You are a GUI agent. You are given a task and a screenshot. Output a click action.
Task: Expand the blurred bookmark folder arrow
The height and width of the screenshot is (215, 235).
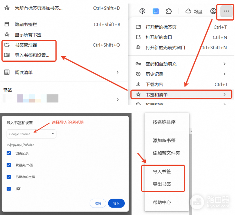(x=118, y=100)
